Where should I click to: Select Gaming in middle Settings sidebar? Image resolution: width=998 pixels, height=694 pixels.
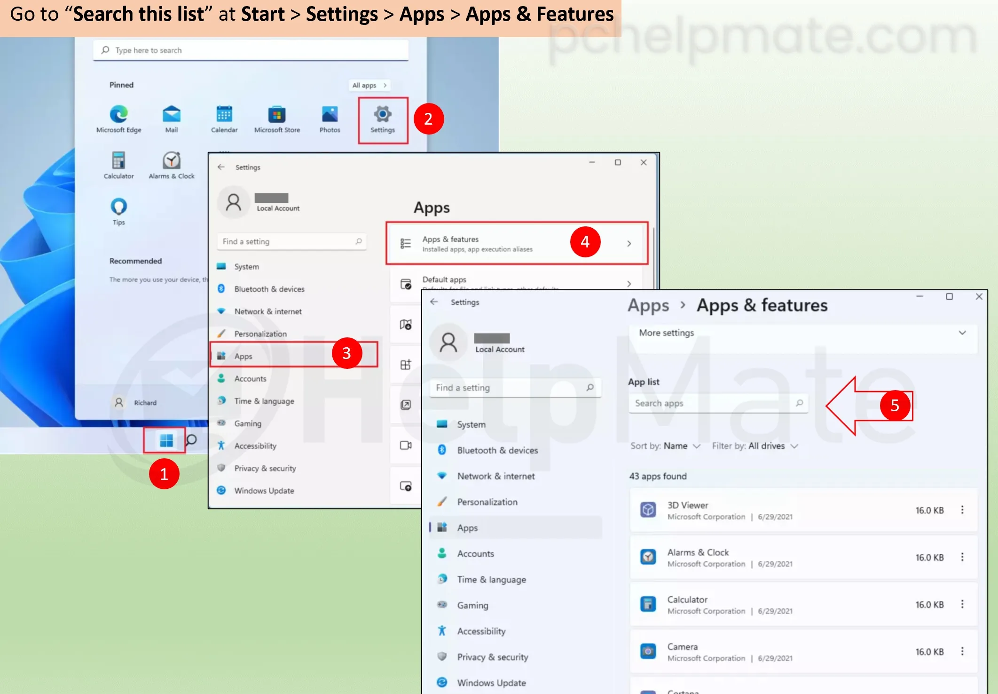pos(294,423)
